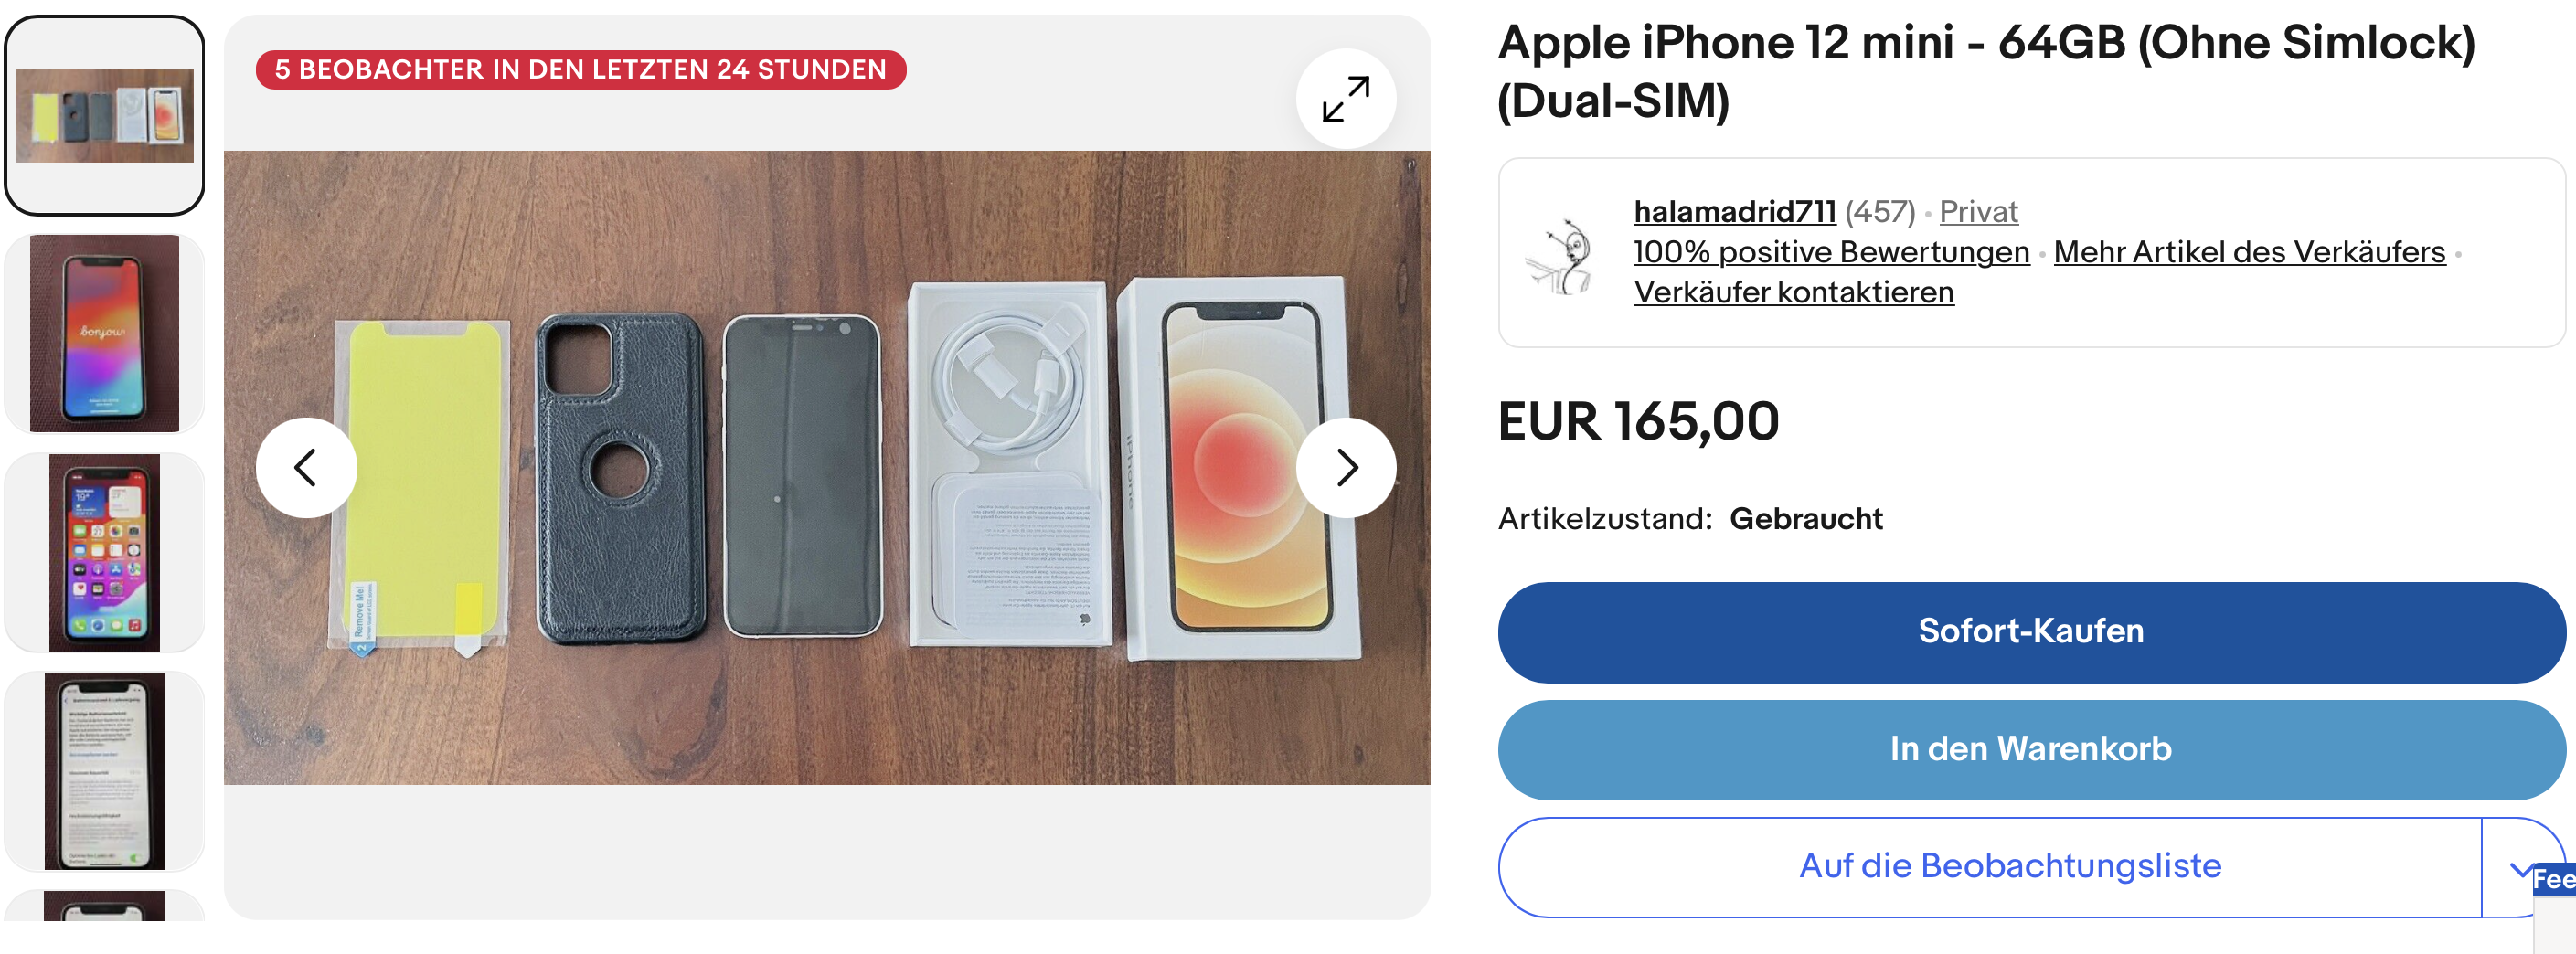Screen dimensions: 2576x954
Task: Show the previous product image
Action: 306,467
